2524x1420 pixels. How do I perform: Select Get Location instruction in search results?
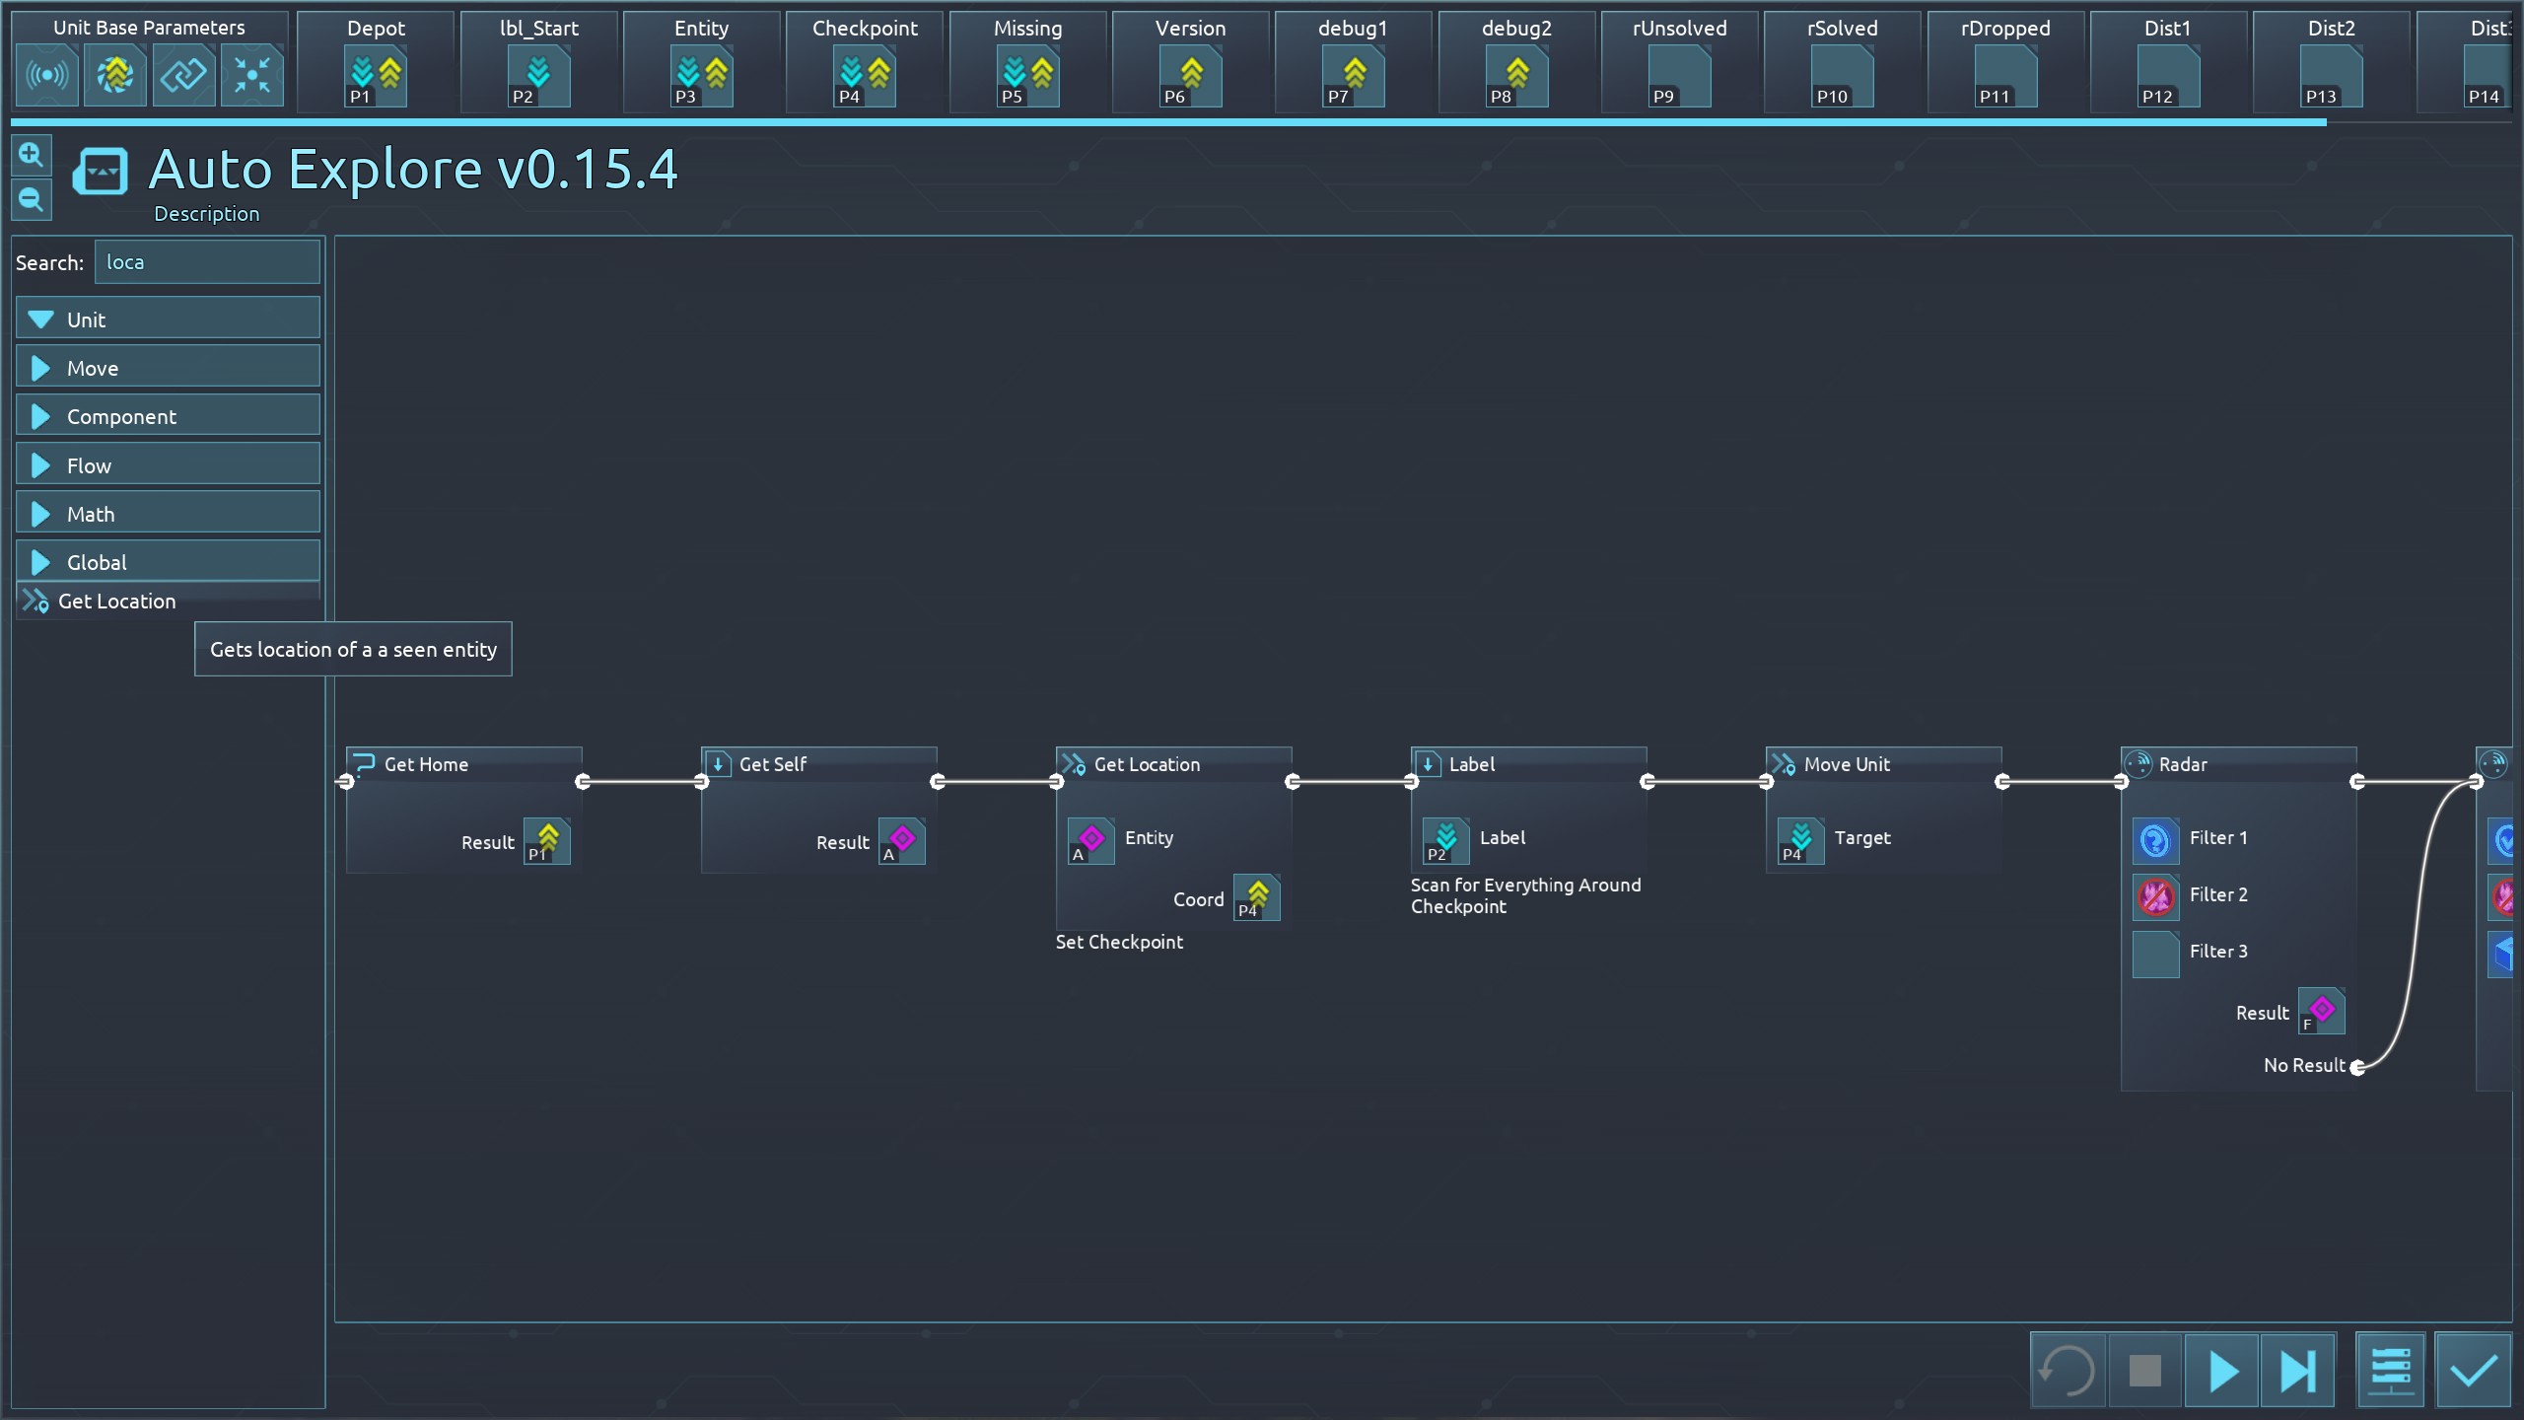(x=116, y=602)
